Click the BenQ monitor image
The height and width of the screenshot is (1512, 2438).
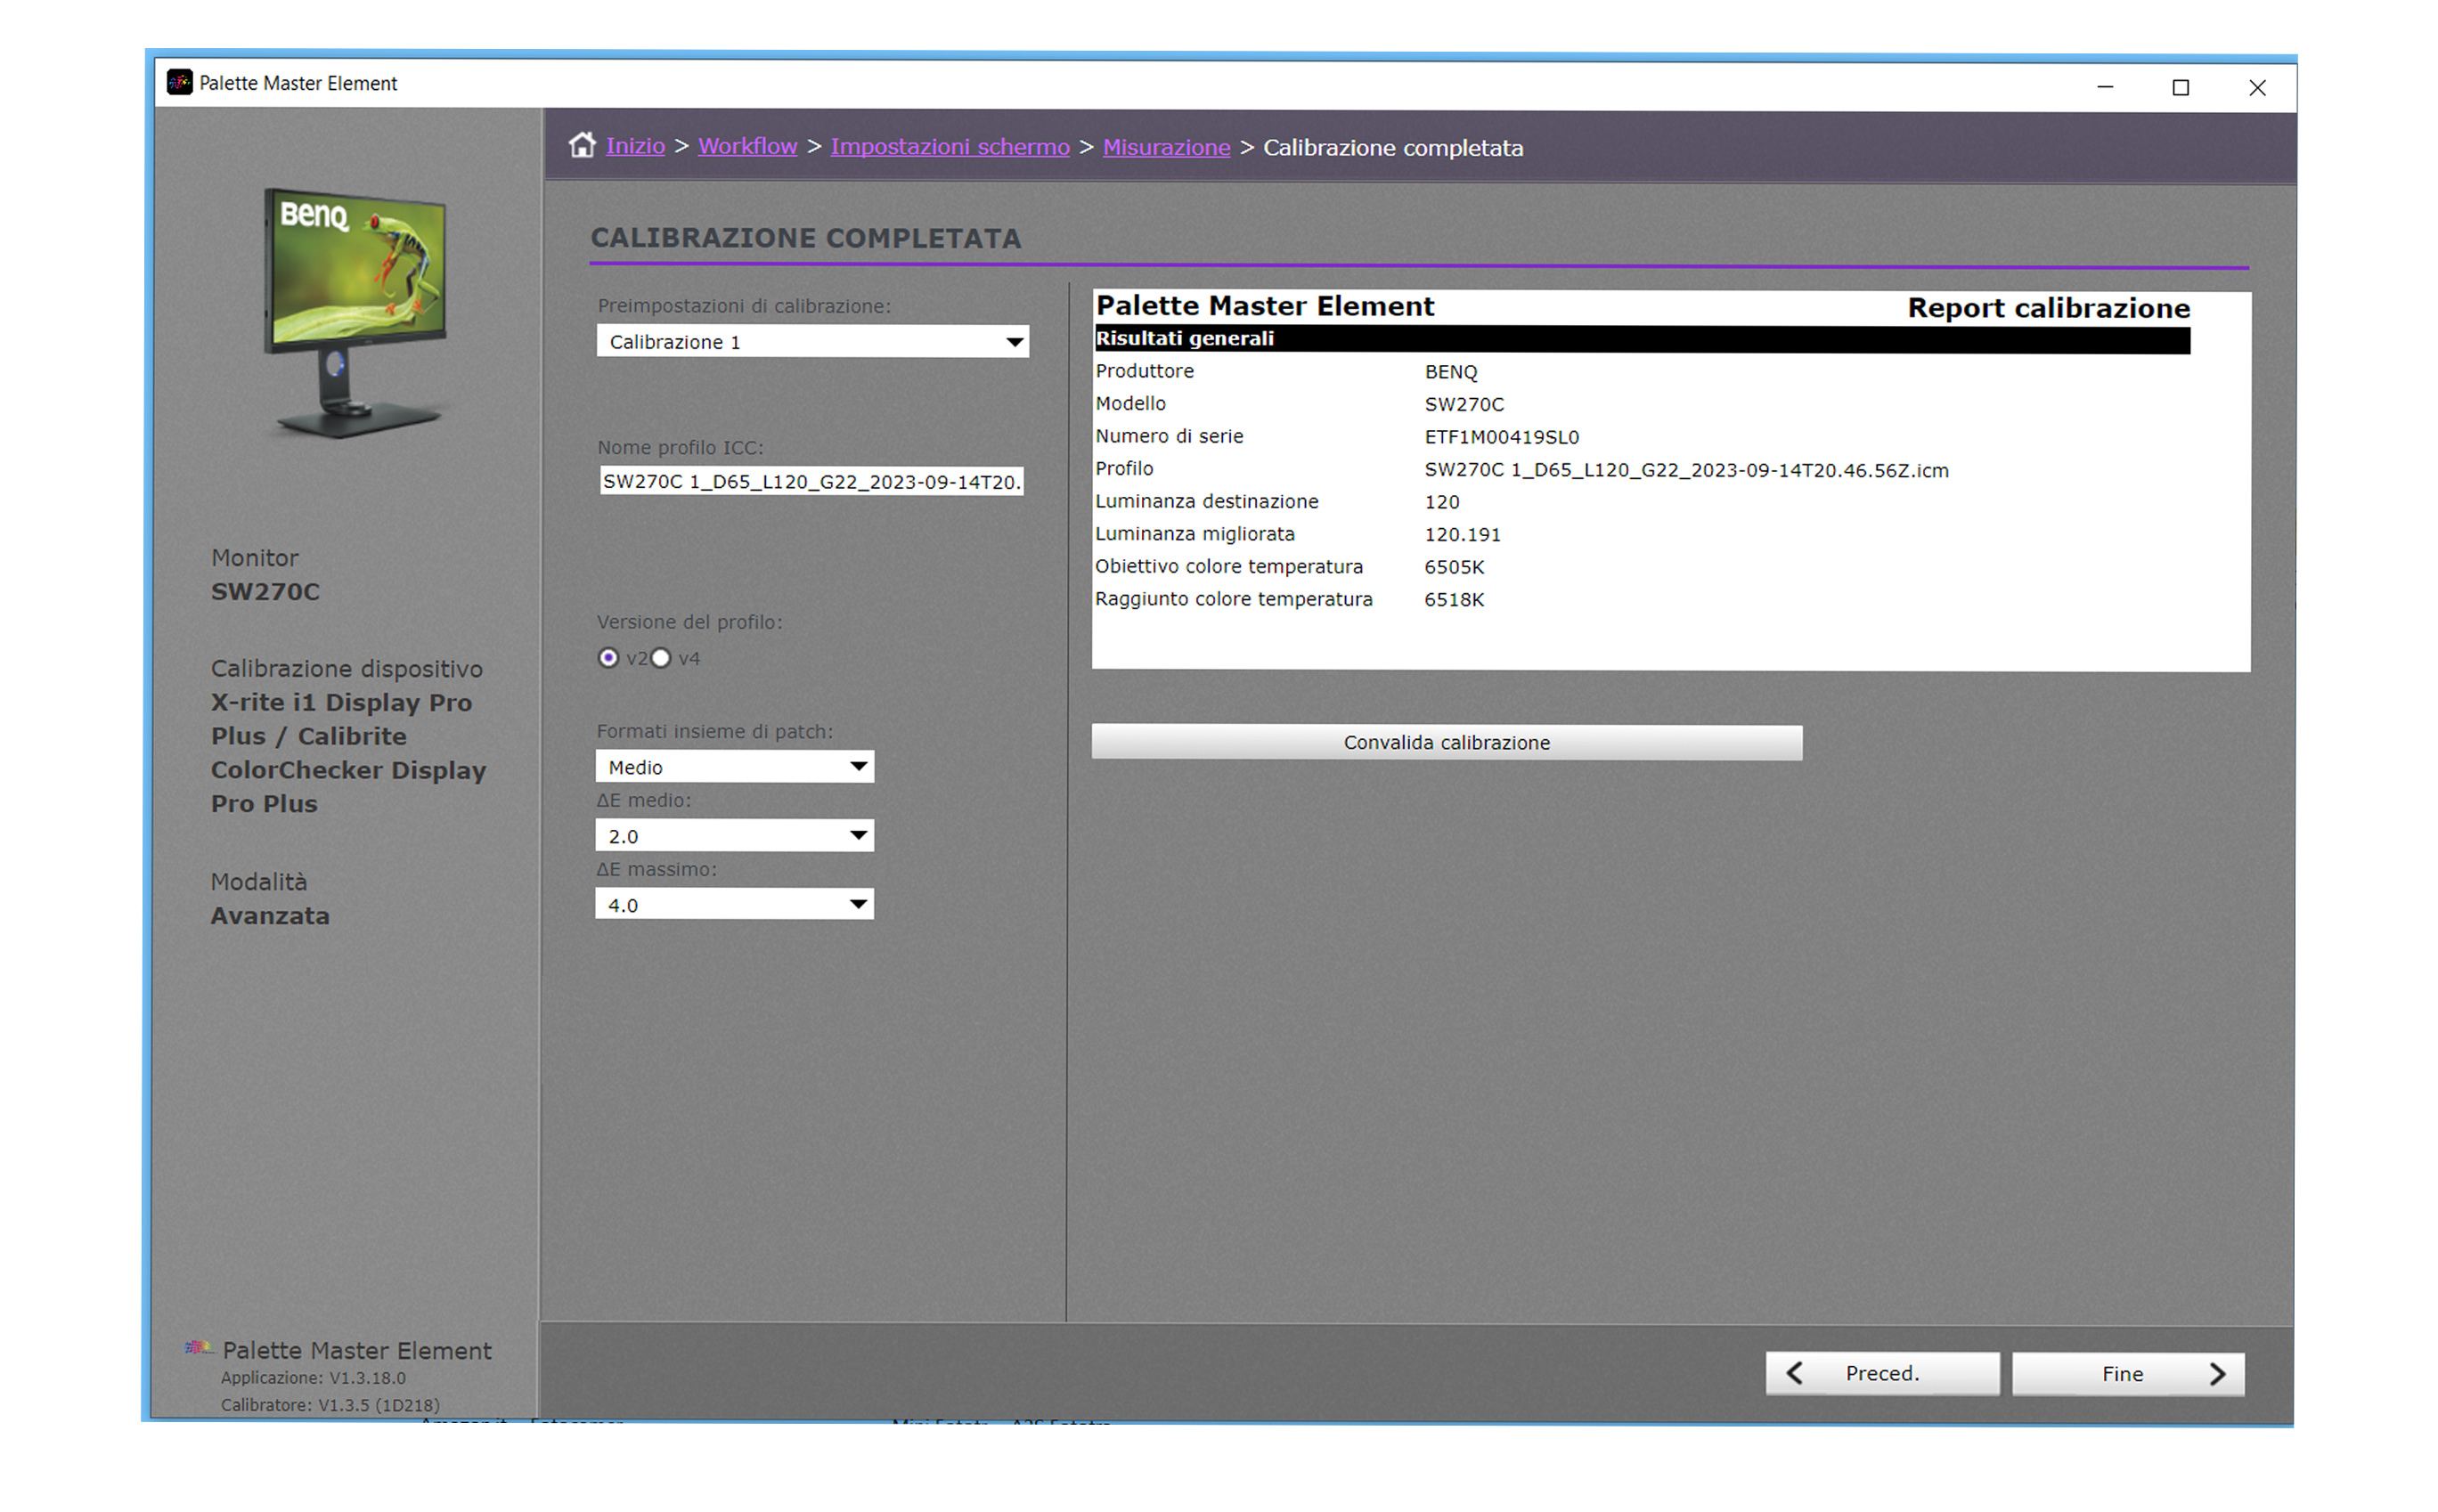(355, 311)
